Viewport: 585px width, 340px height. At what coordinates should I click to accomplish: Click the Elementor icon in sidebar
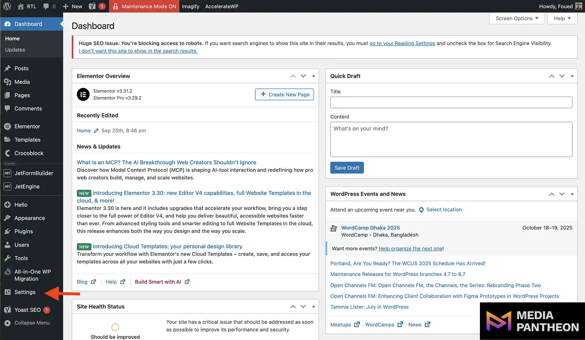pos(7,127)
